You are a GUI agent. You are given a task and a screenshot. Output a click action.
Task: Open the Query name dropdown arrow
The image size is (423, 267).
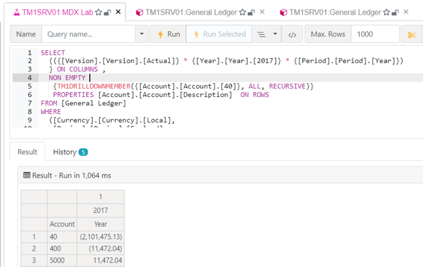click(x=142, y=34)
